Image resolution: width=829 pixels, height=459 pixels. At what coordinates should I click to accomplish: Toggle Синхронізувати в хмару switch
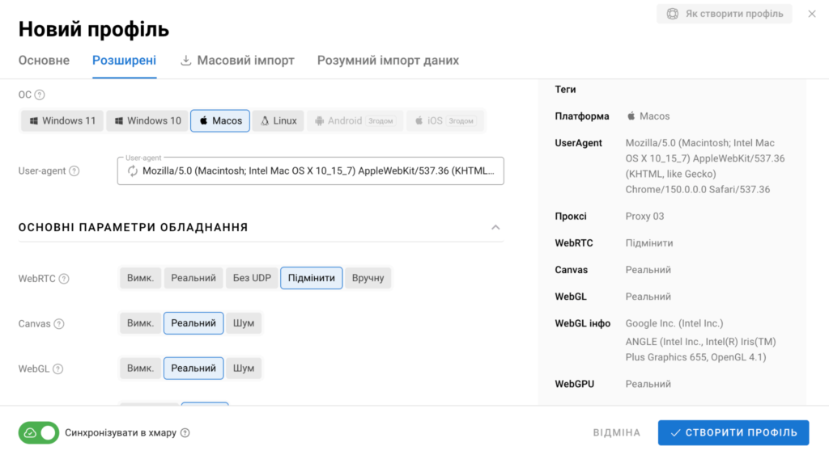click(x=39, y=432)
